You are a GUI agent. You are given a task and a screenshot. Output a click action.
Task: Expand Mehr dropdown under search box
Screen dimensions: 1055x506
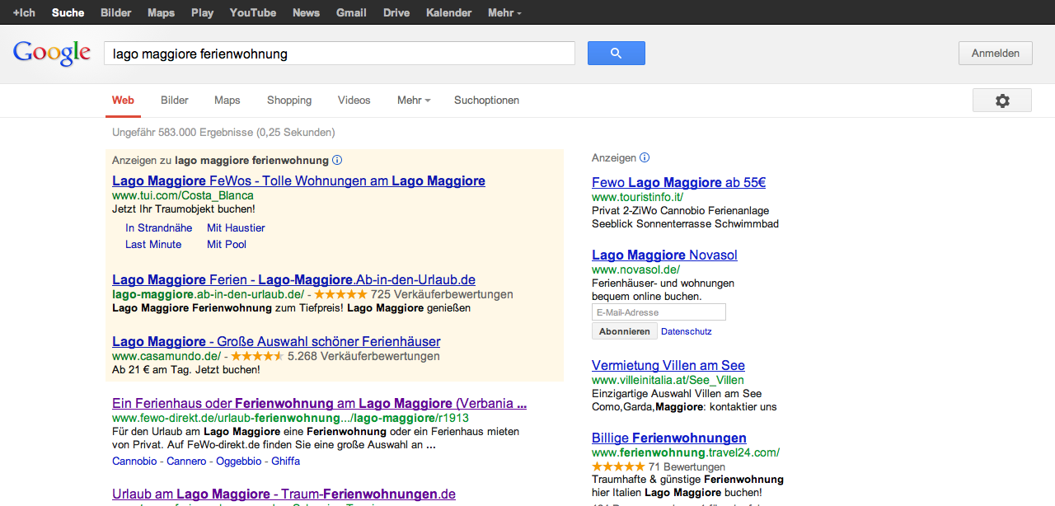(x=414, y=101)
